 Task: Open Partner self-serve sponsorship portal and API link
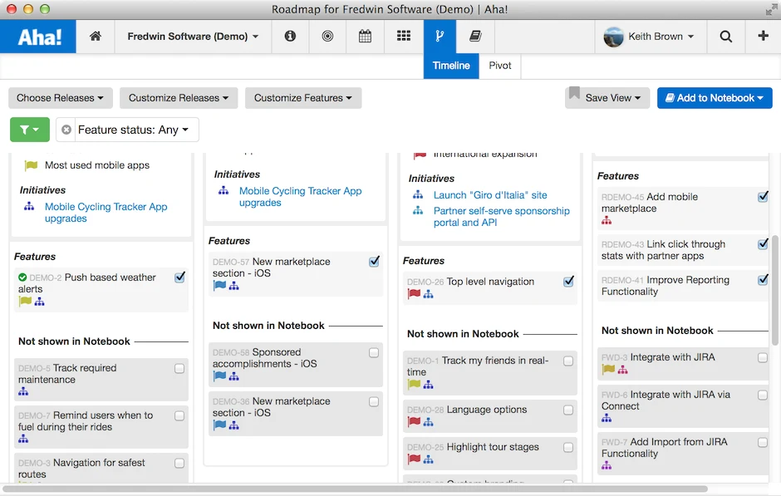click(x=502, y=217)
